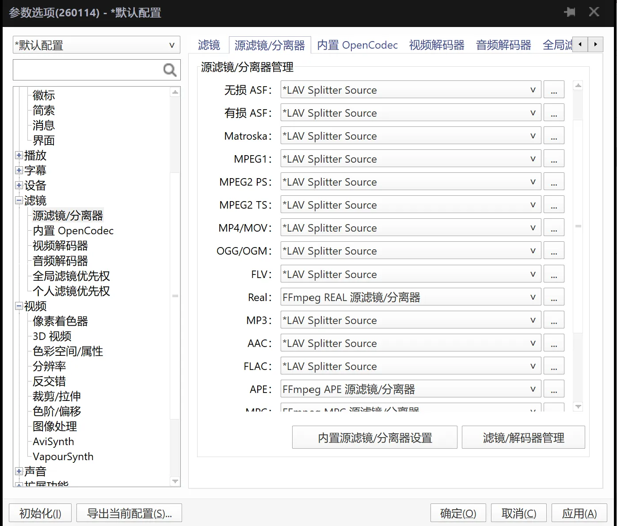This screenshot has width=617, height=526.
Task: Click the "..." button beside the FLV splitter
Action: pos(554,274)
